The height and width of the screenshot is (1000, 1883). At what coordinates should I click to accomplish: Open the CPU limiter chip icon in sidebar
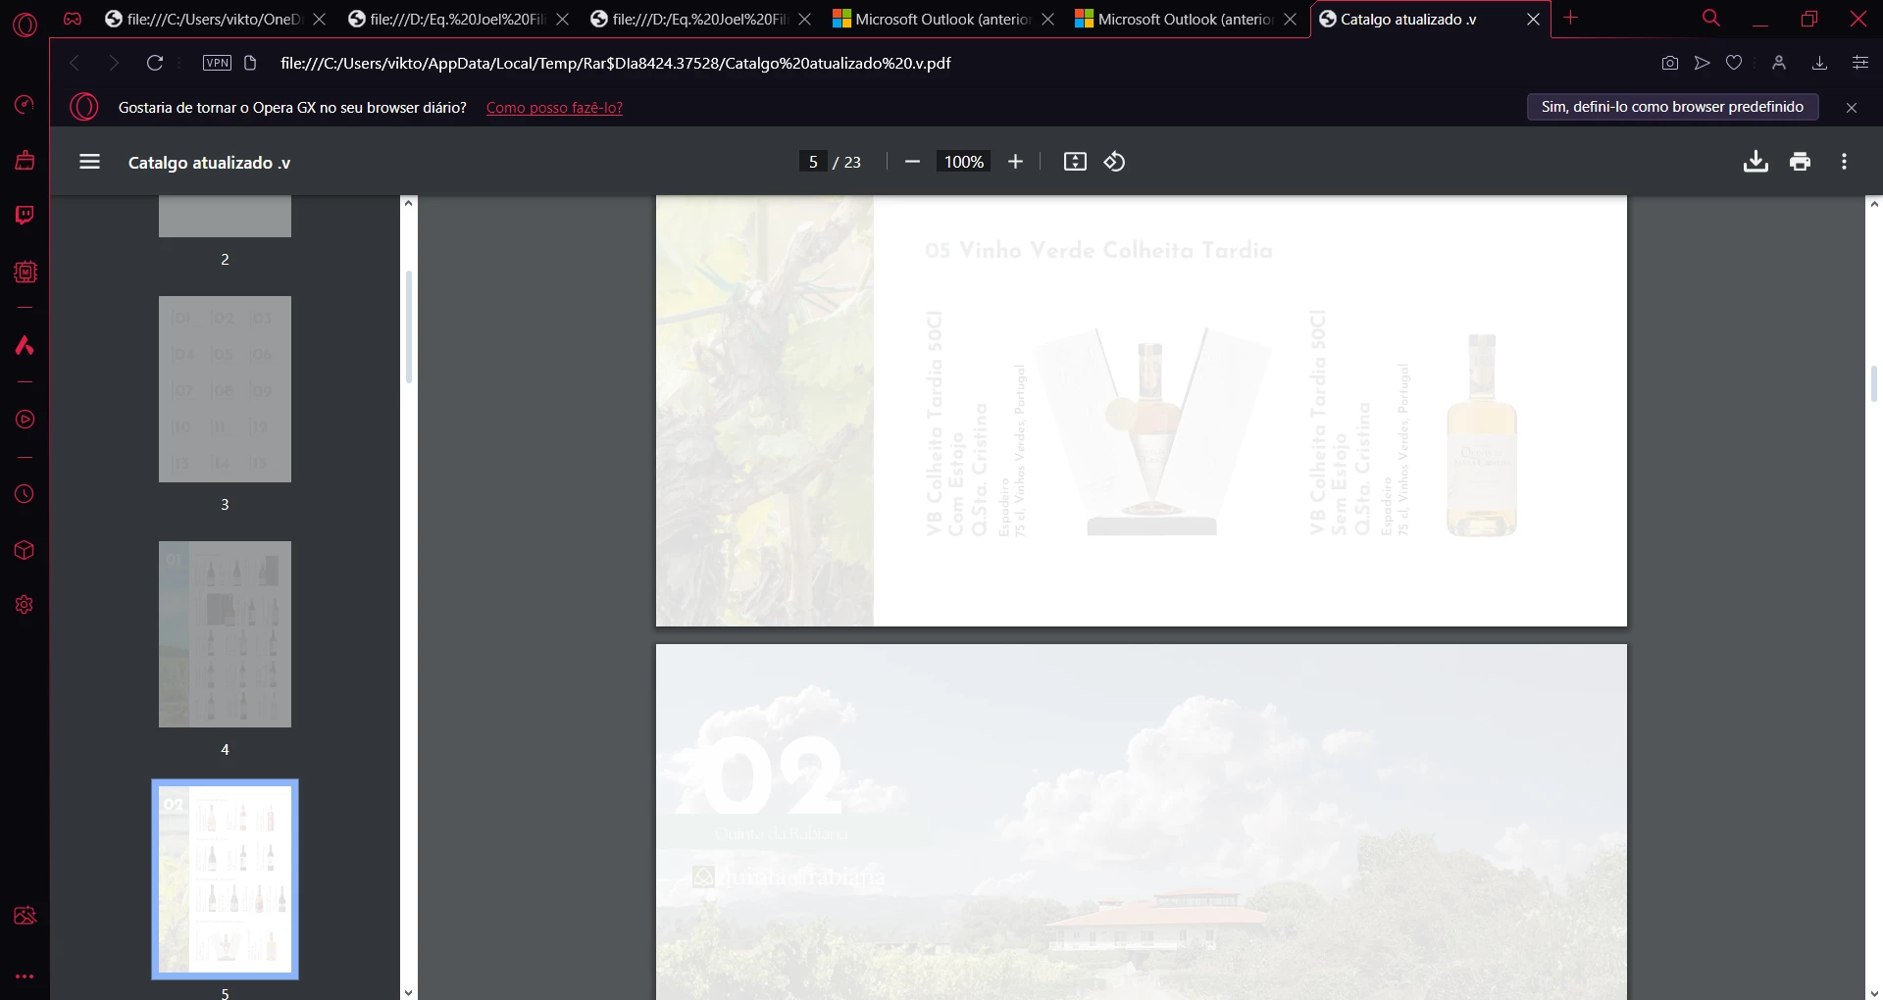click(x=25, y=272)
